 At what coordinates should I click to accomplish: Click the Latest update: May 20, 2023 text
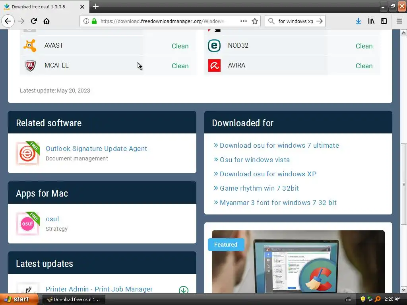(55, 91)
